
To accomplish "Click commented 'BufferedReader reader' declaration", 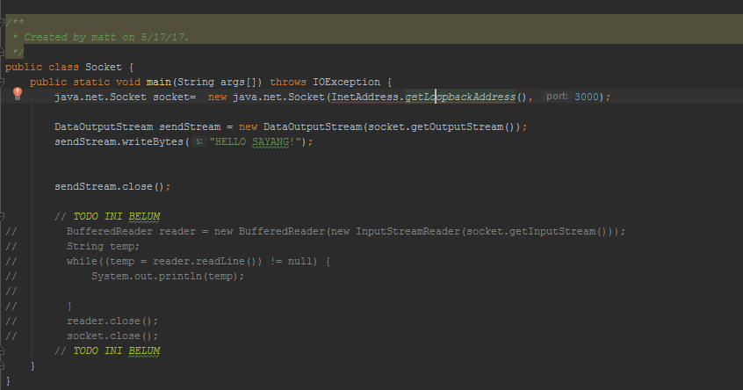I will (x=131, y=231).
